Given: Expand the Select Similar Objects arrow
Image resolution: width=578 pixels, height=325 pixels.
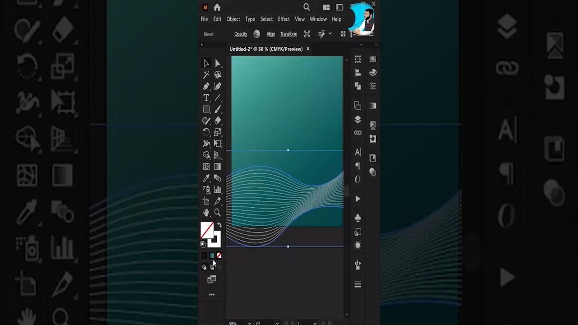Looking at the screenshot, I should pyautogui.click(x=330, y=34).
